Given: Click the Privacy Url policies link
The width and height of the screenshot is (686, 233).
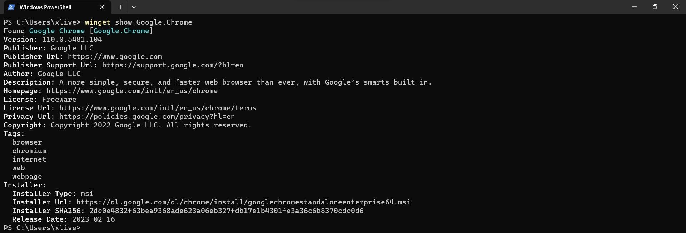Looking at the screenshot, I should pyautogui.click(x=147, y=117).
